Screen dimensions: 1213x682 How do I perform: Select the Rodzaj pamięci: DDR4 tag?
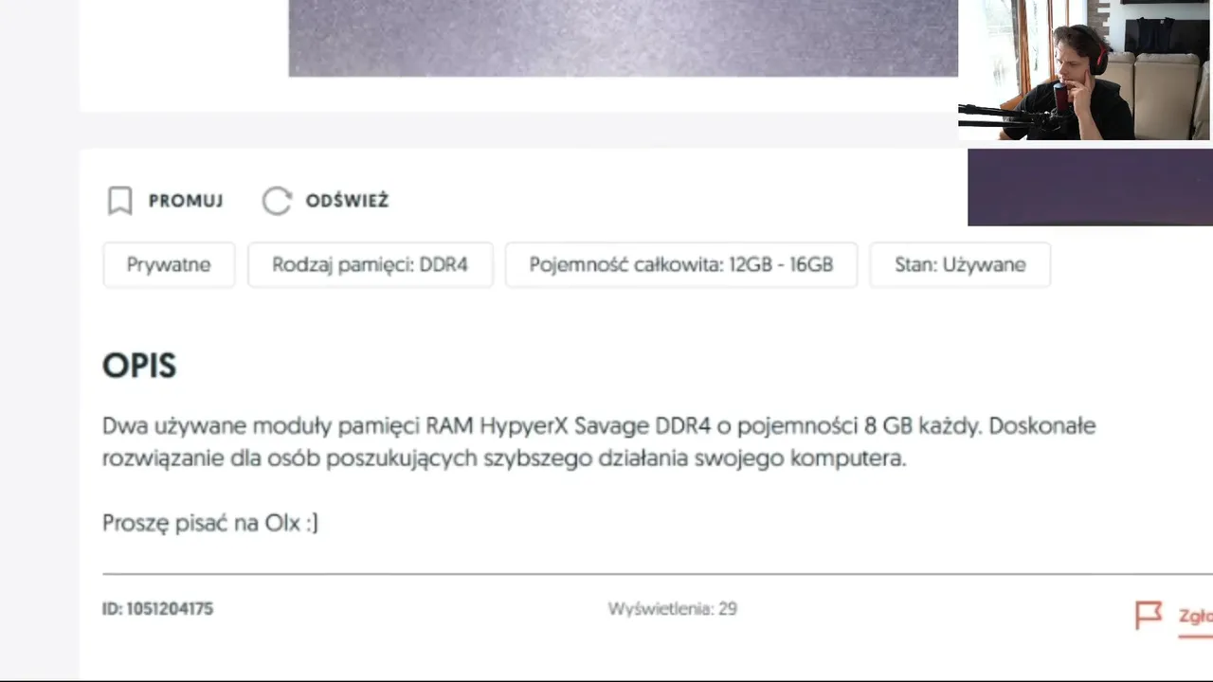point(370,264)
